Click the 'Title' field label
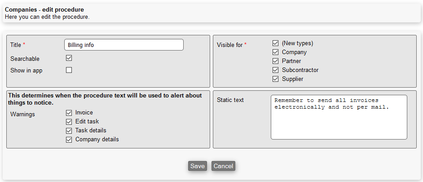The image size is (423, 182). point(16,45)
